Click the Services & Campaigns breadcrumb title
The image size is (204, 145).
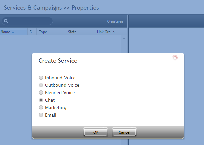(33, 8)
